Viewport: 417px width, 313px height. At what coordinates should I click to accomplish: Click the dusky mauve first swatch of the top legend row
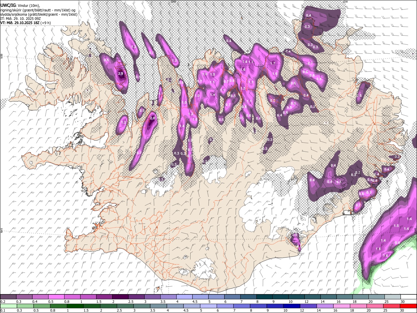[8, 297]
